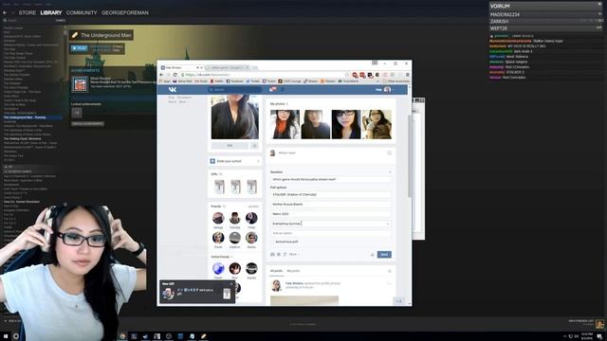Click the emoji icon in What's new box

[x=389, y=153]
